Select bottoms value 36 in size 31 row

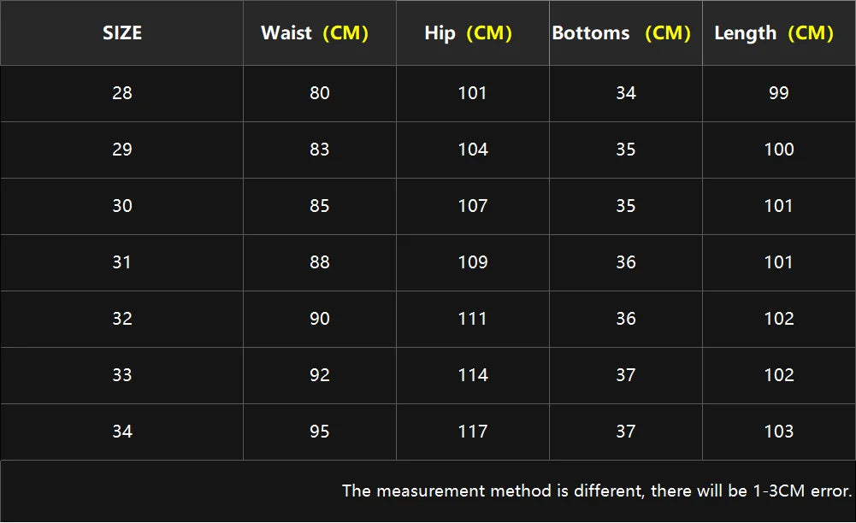626,261
